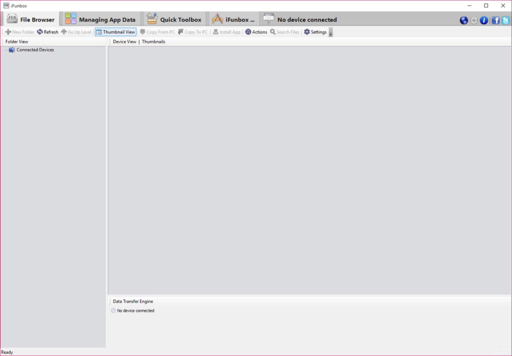Switch to Device View
512x356 pixels.
click(x=124, y=42)
